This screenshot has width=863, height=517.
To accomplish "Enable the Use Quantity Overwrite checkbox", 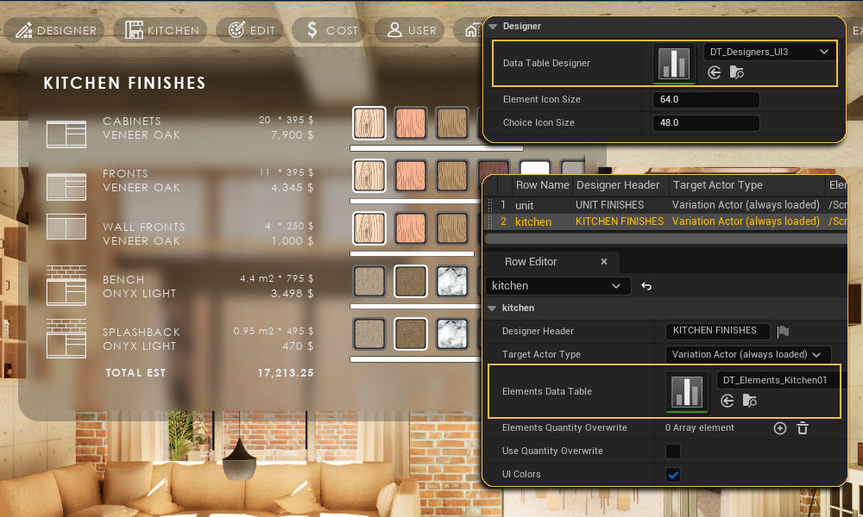I will pos(673,452).
